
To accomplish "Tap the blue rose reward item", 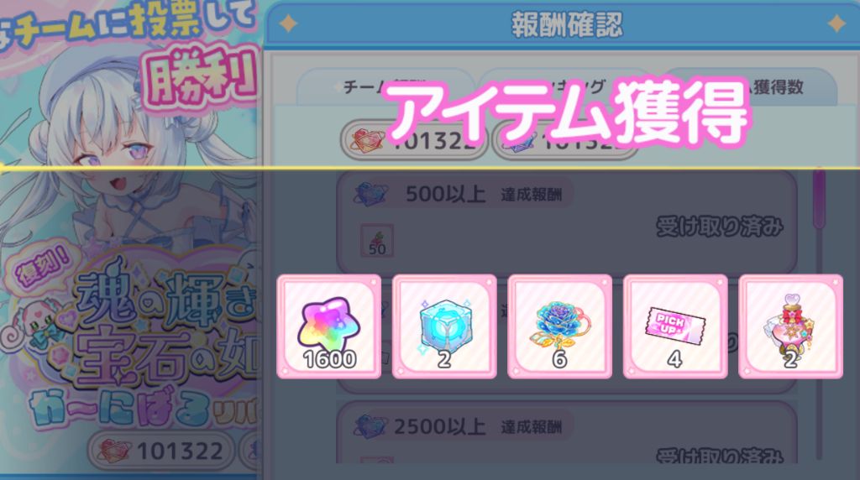I will pos(560,327).
